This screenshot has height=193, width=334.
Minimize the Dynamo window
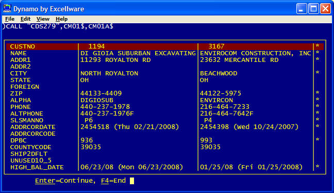point(302,9)
